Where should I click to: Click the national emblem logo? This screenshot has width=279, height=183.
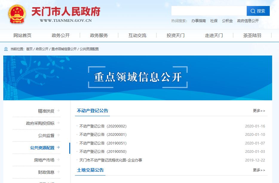tap(17, 14)
